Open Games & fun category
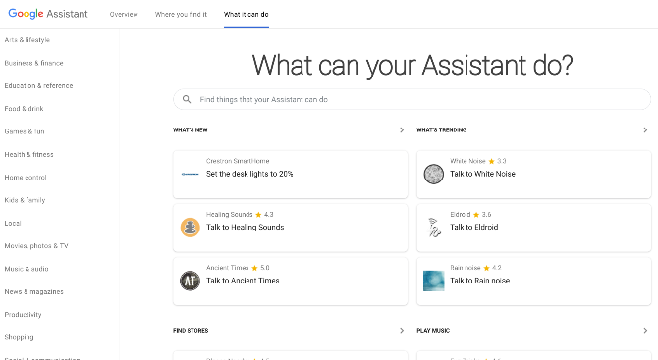Viewport: 658px width, 360px height. tap(25, 131)
